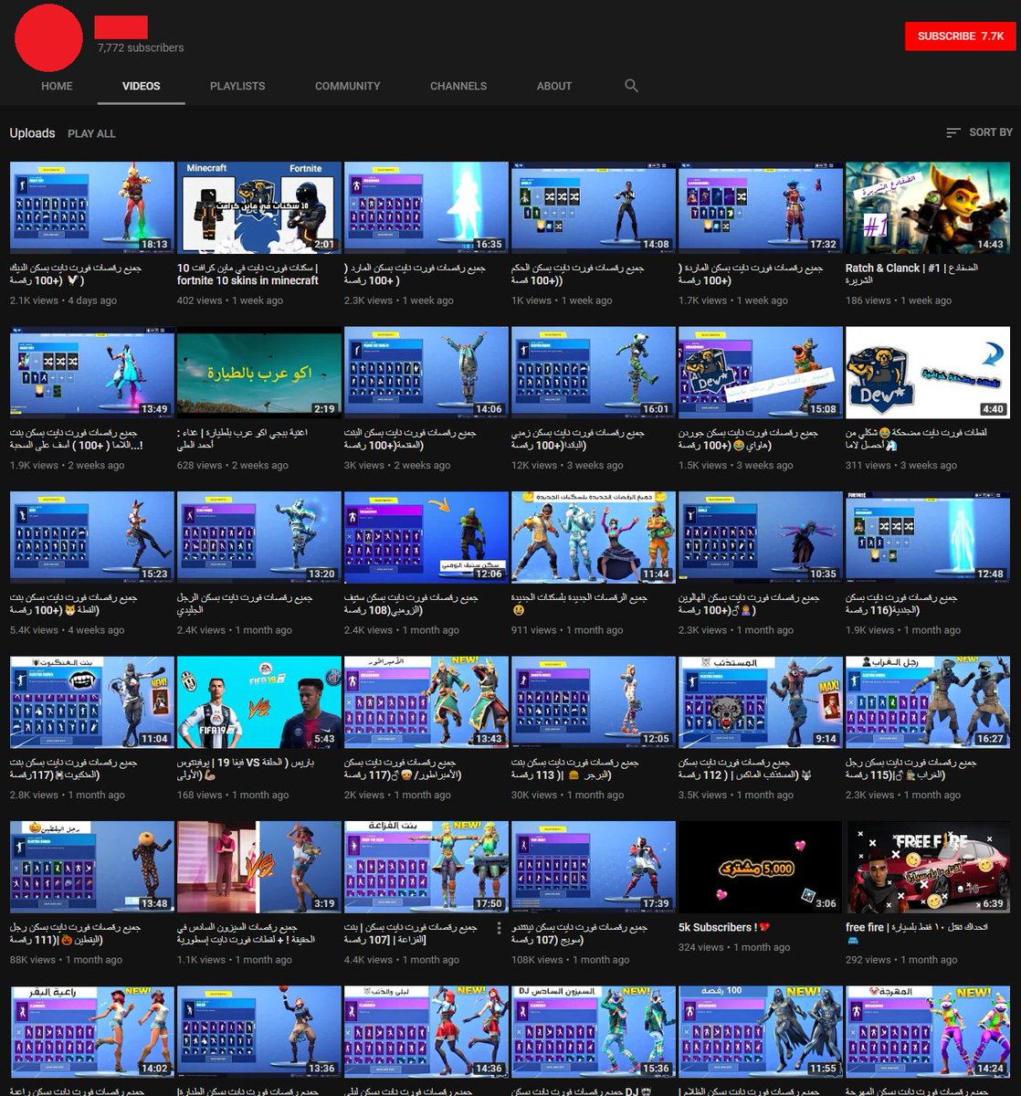Open the 13:49 video thumbnail
The image size is (1021, 1096).
click(92, 373)
